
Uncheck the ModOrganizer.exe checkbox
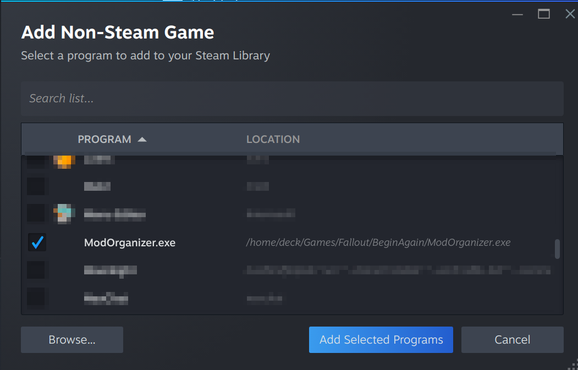click(37, 242)
